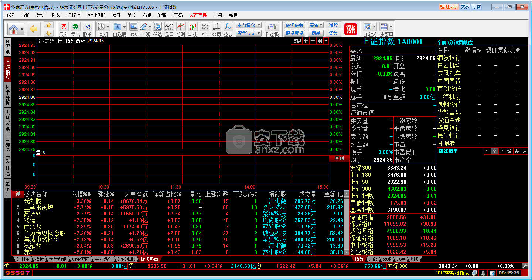Toggle the 信息 info button on chart

(297, 41)
